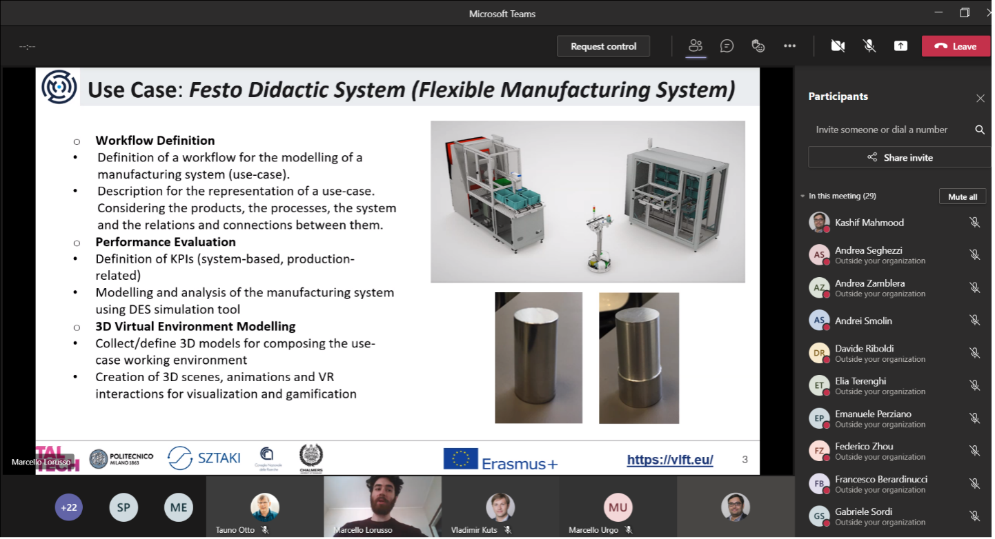
Task: Click the Share invite button
Action: click(899, 157)
